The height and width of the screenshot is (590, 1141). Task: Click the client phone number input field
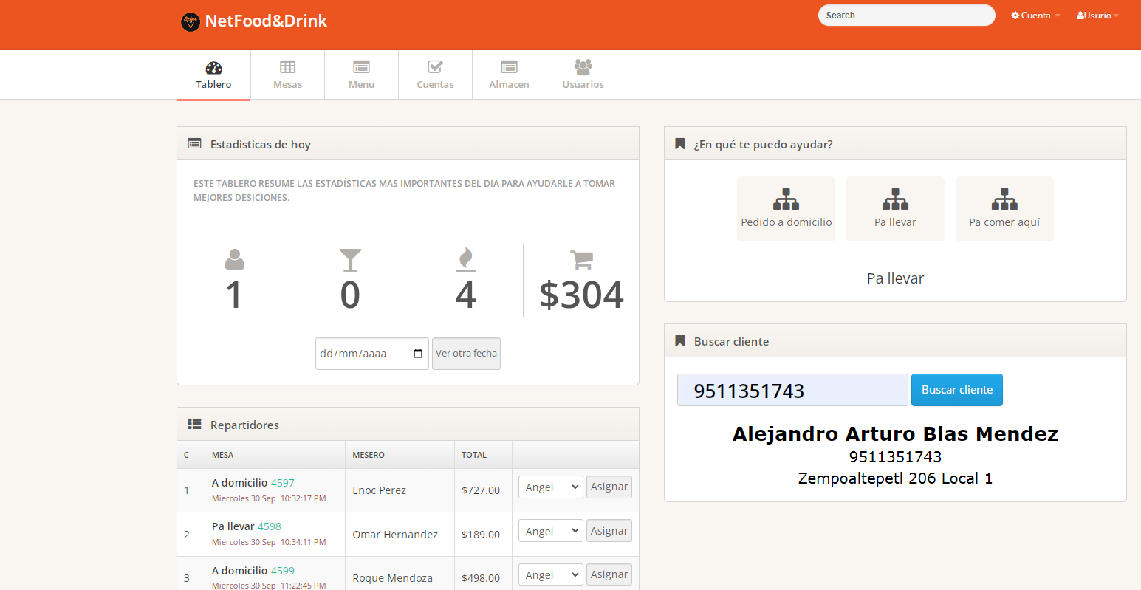tap(792, 390)
